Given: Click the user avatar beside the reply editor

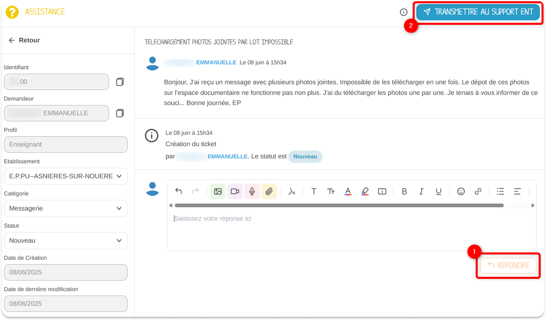Looking at the screenshot, I should point(152,188).
